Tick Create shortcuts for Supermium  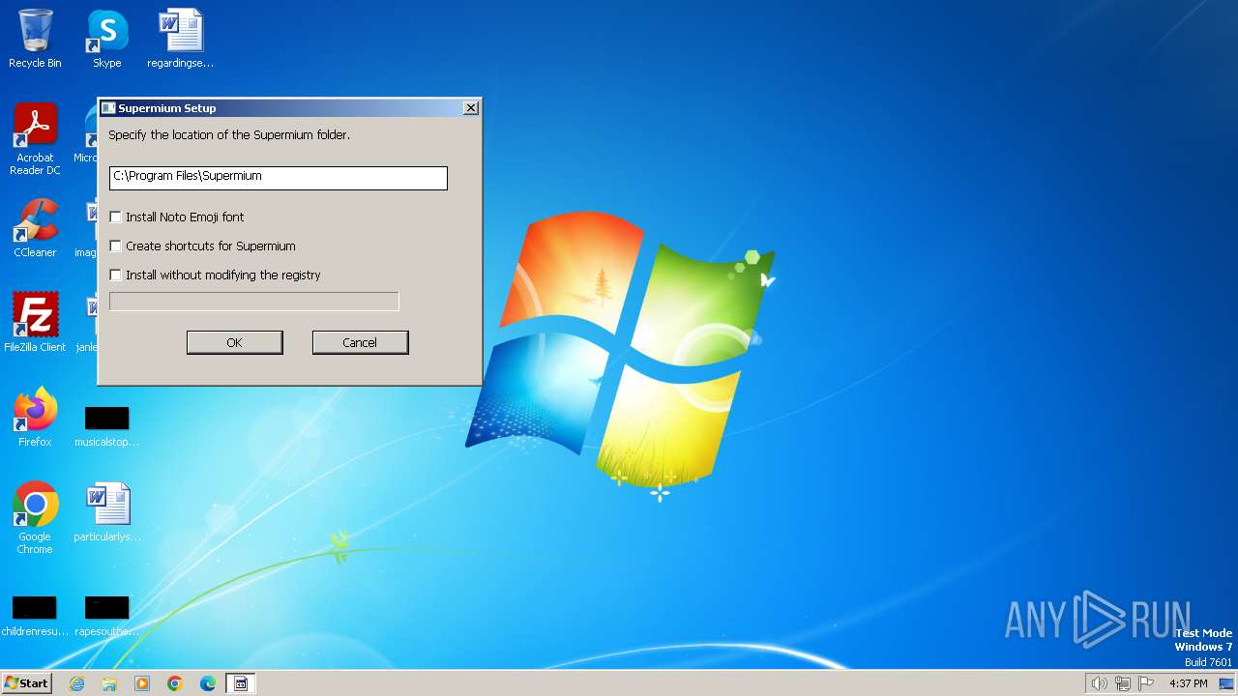116,246
